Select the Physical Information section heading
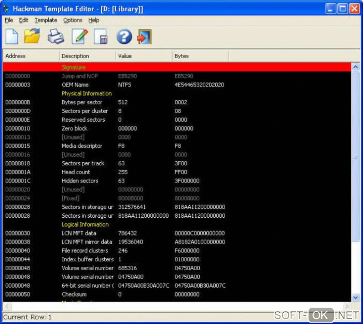This screenshot has height=324, width=363. 86,94
